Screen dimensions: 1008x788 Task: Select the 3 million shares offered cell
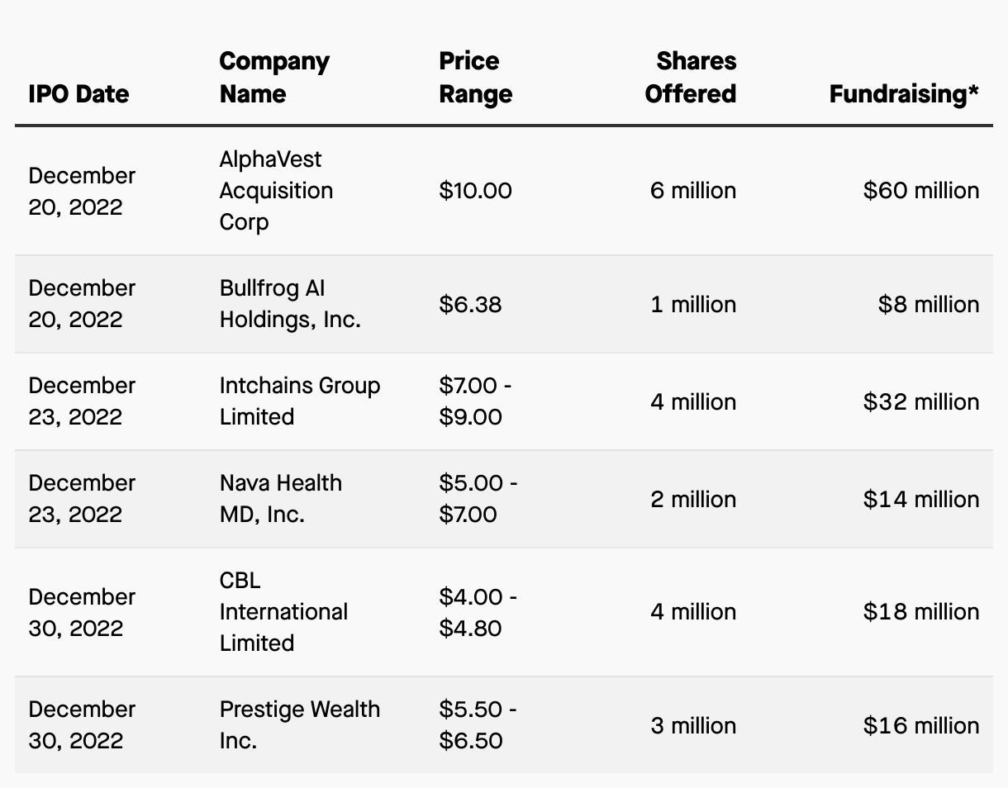(692, 725)
